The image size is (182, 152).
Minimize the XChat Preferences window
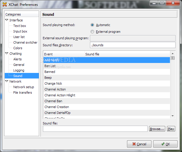(x=154, y=3)
